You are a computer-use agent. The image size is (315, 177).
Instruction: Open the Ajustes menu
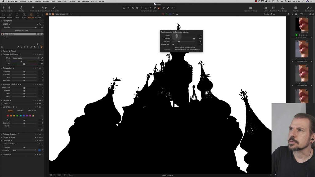(x=46, y=2)
